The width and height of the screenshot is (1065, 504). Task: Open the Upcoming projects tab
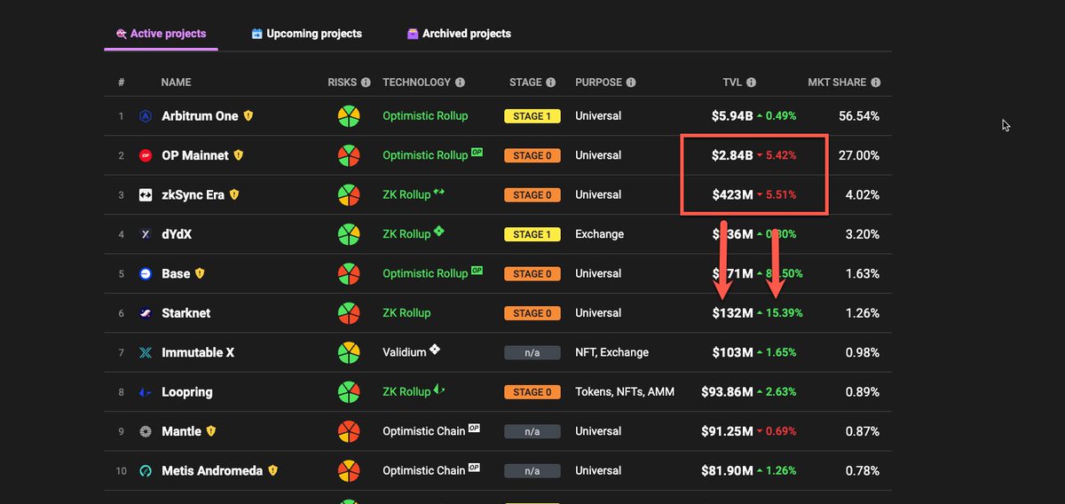(307, 34)
